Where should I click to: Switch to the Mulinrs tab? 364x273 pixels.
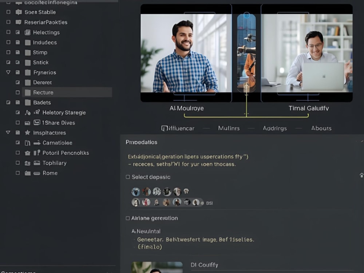[x=229, y=128]
